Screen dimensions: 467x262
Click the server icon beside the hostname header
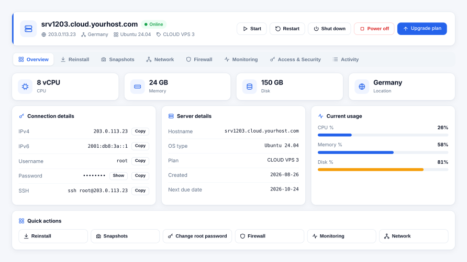click(28, 29)
